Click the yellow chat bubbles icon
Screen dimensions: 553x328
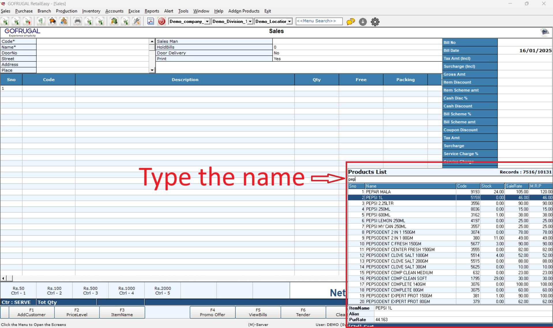351,22
